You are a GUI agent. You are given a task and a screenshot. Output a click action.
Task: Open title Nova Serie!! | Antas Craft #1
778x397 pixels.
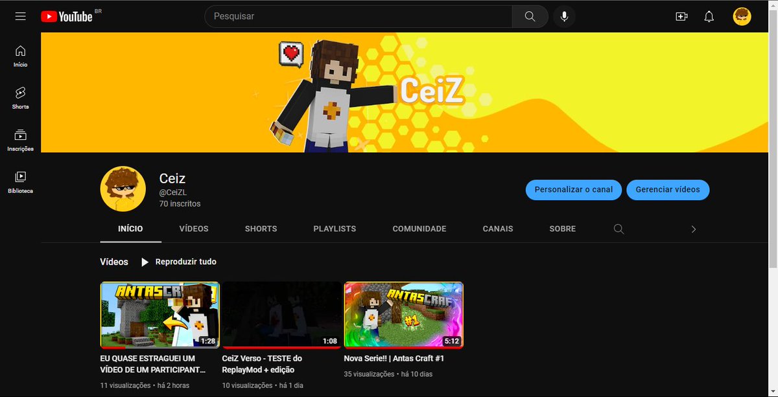(x=394, y=358)
